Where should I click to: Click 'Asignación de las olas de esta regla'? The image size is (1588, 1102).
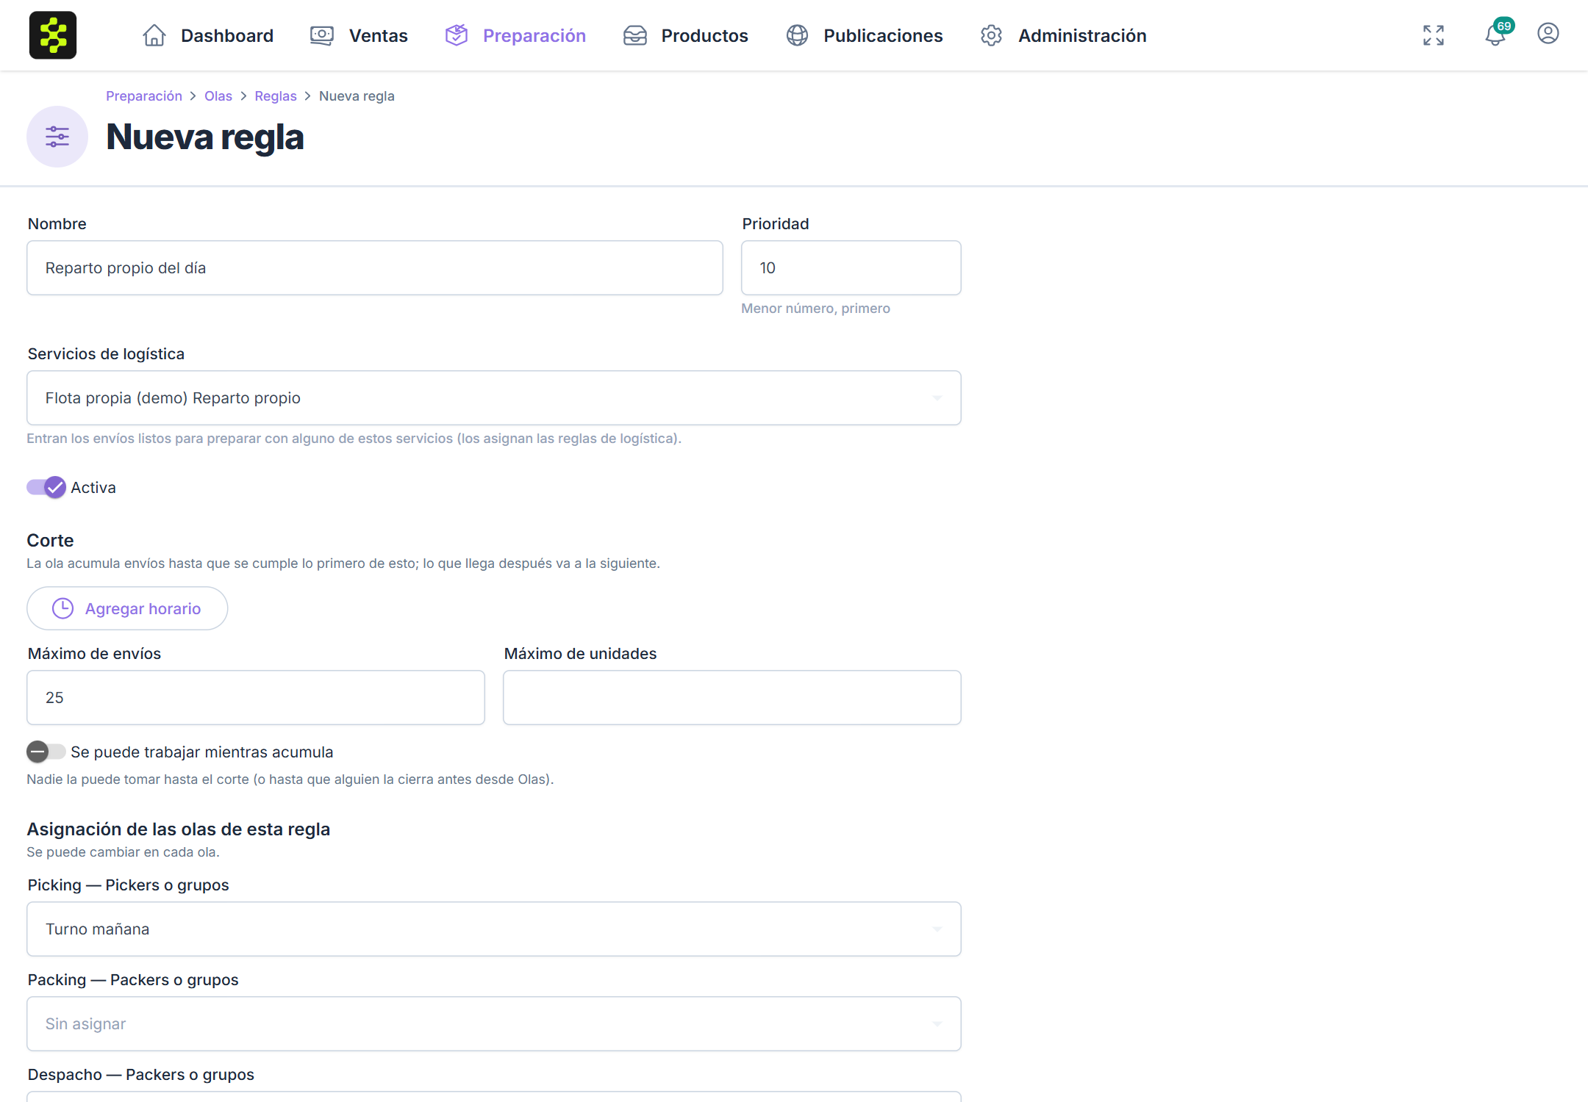[179, 829]
